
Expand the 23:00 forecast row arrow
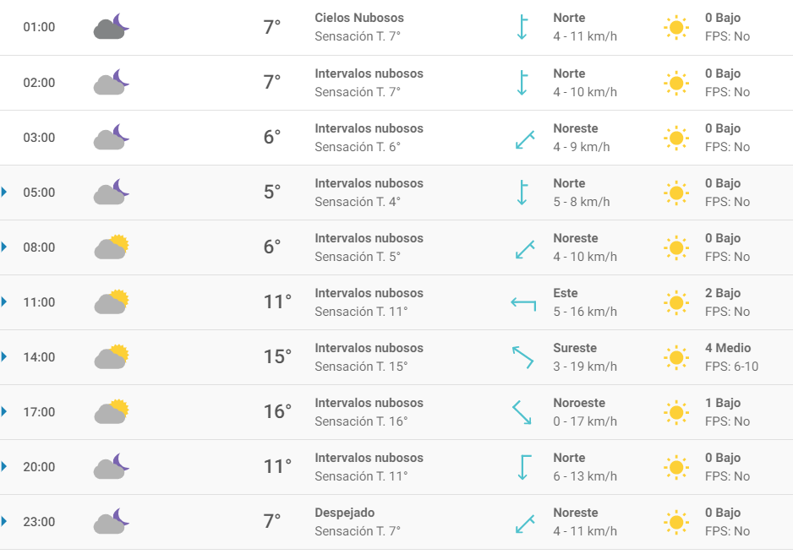4,522
